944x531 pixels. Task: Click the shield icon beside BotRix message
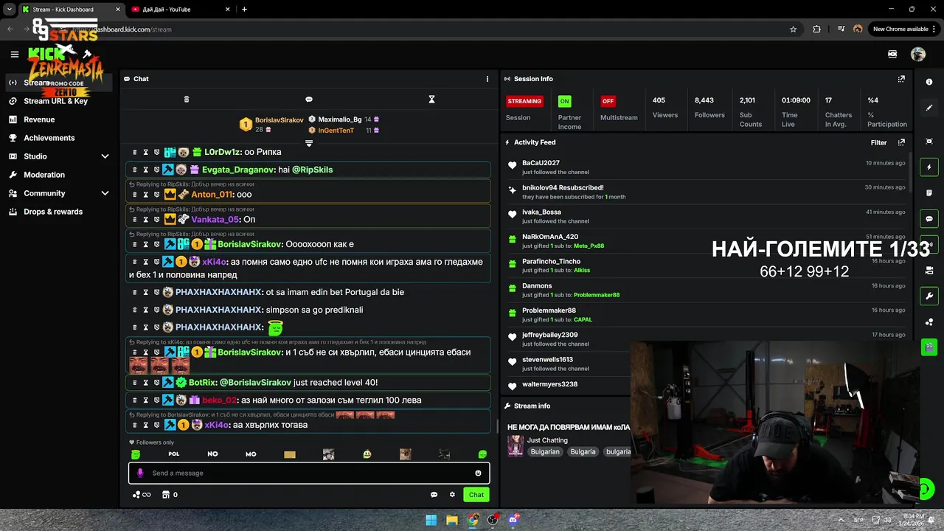point(156,383)
